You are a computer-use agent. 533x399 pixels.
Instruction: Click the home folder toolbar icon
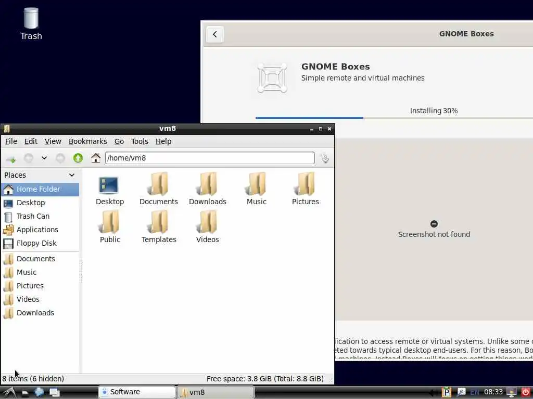(x=96, y=158)
